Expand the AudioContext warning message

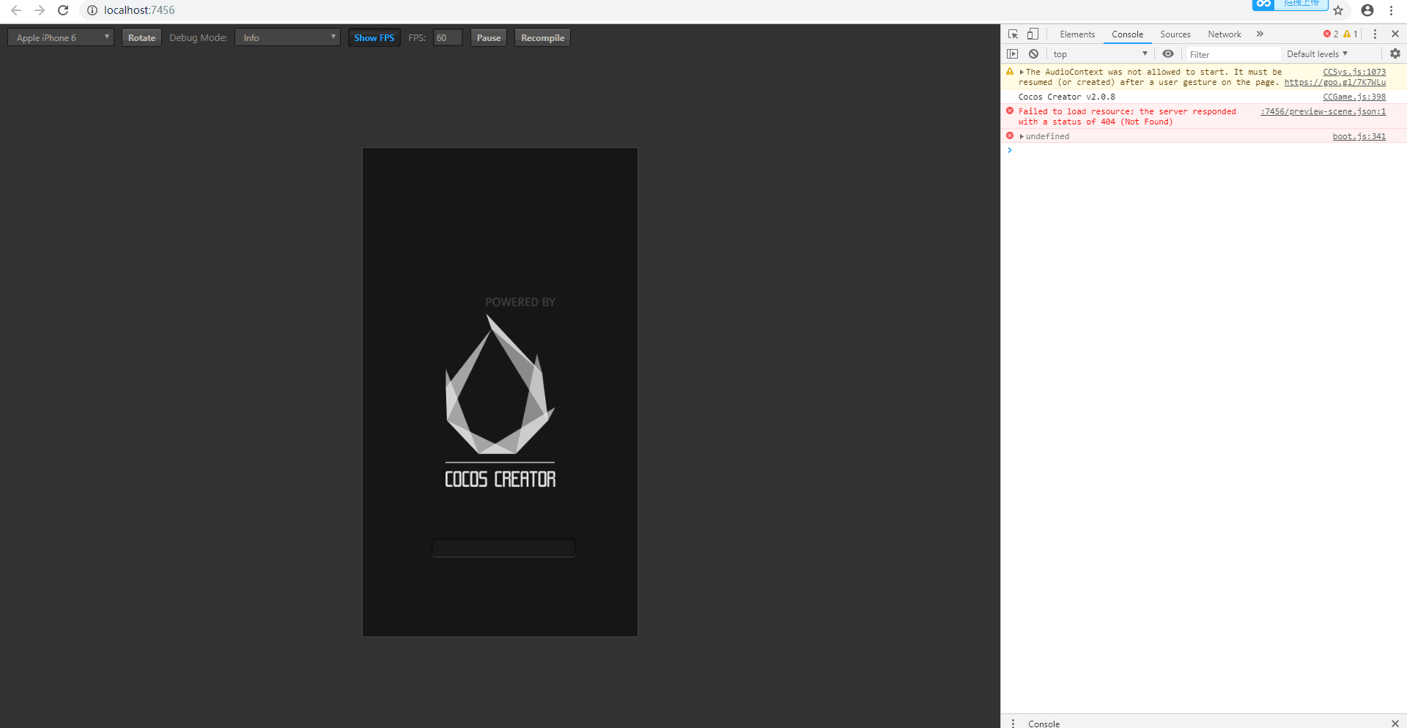click(x=1022, y=73)
